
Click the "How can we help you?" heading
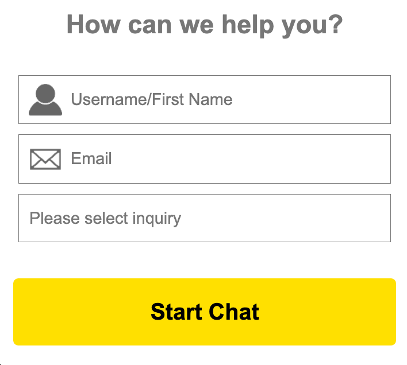[x=205, y=25]
